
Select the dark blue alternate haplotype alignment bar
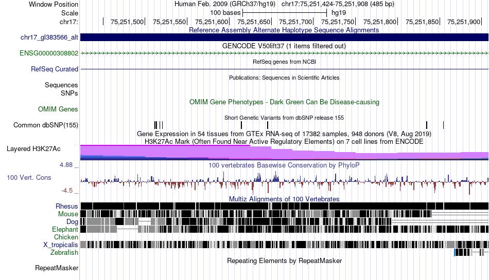click(x=285, y=38)
